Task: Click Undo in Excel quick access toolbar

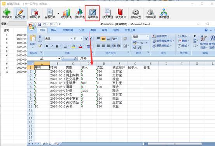Action: tap(44, 24)
